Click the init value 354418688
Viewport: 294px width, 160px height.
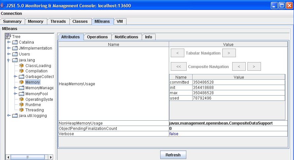[x=203, y=87]
